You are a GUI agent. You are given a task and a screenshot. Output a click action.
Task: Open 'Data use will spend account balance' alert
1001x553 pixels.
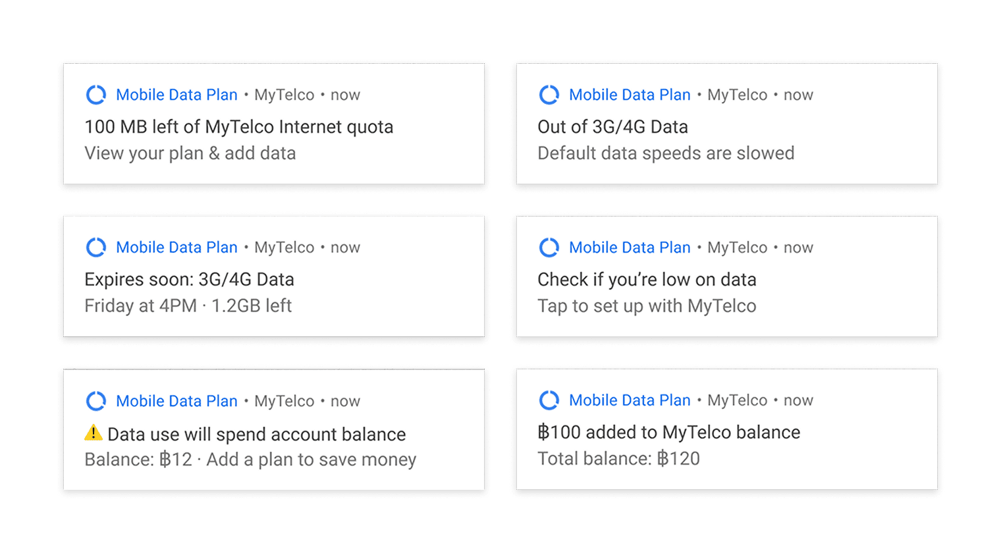(257, 434)
